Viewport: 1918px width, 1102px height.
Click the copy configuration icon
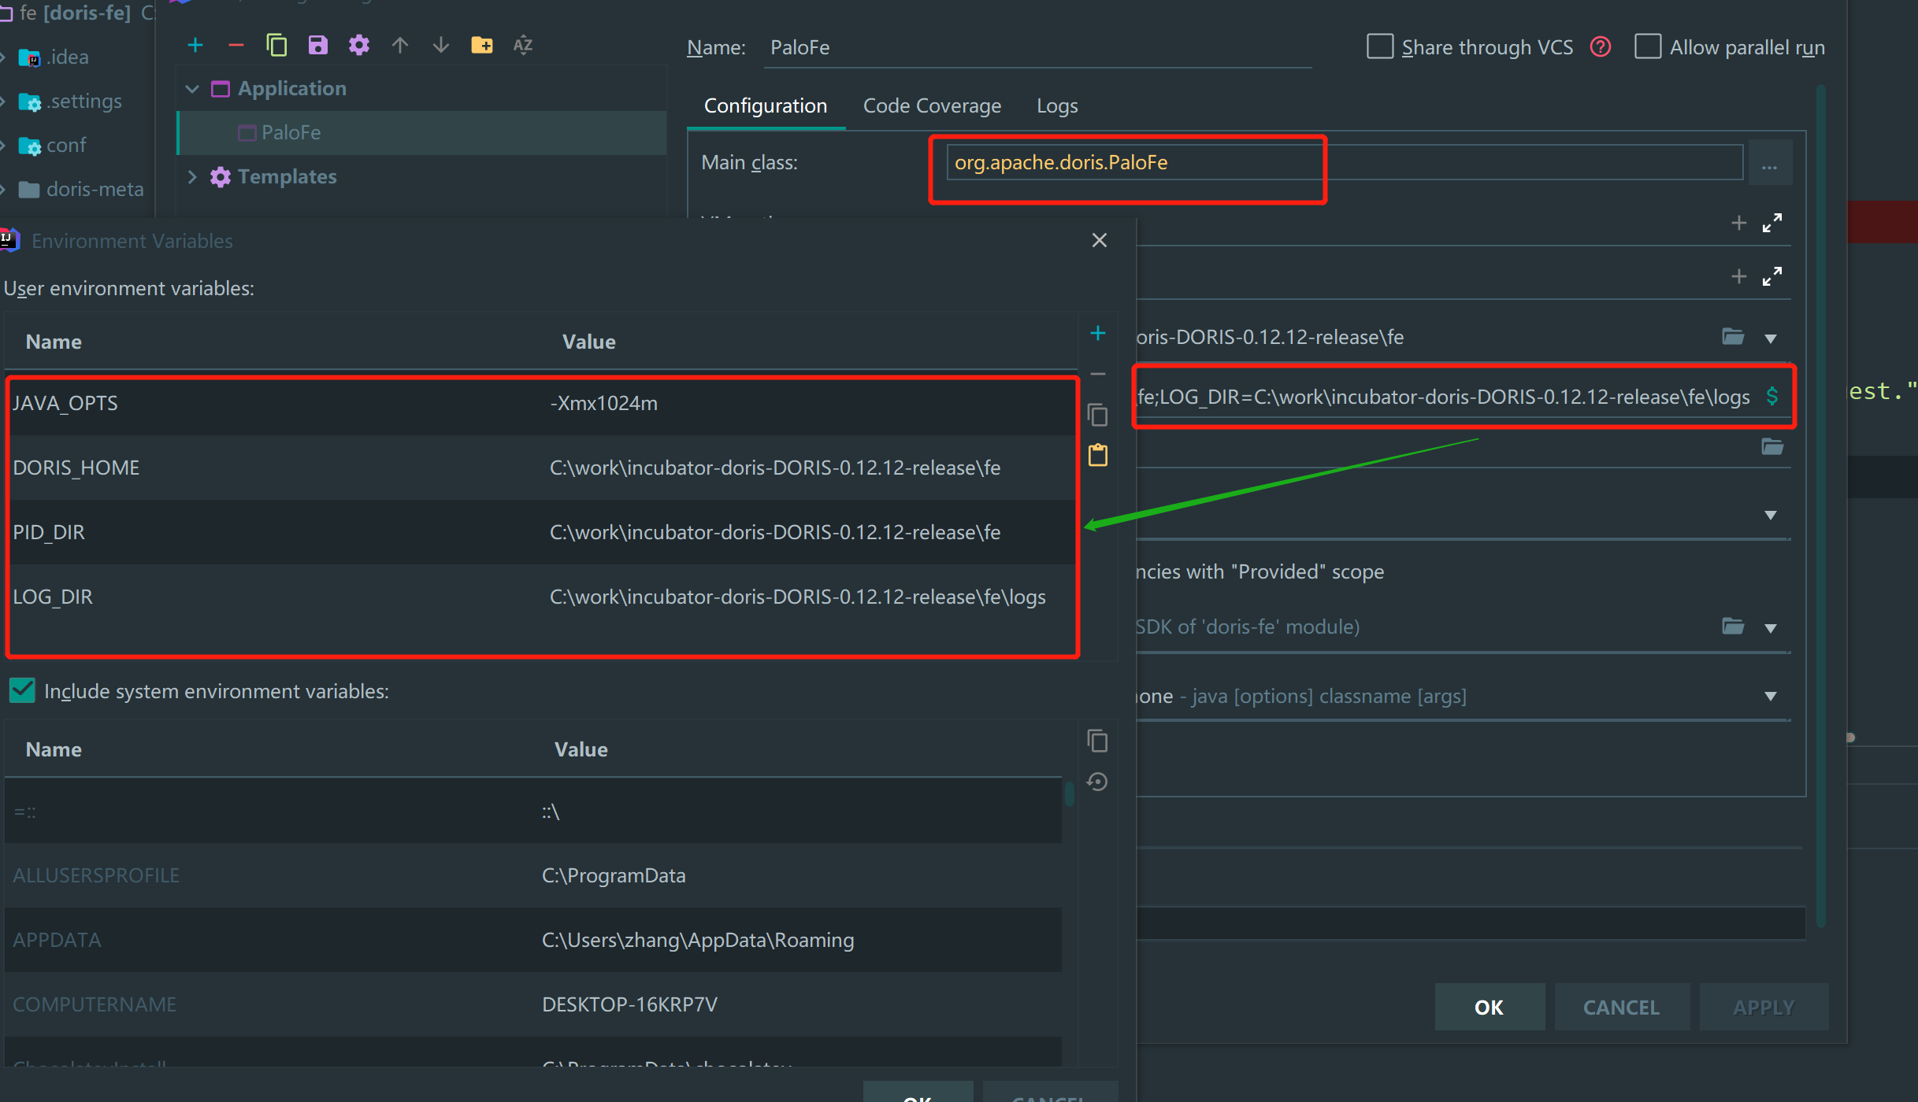coord(276,45)
